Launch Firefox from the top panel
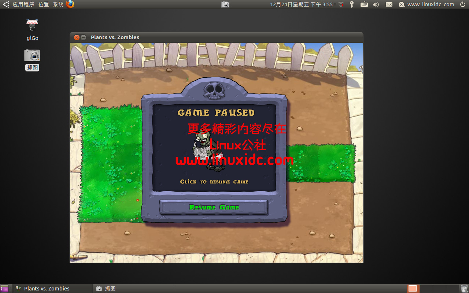Screen dimensions: 469x293 pos(70,4)
